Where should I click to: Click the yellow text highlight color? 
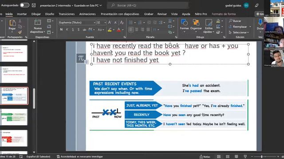110,30
